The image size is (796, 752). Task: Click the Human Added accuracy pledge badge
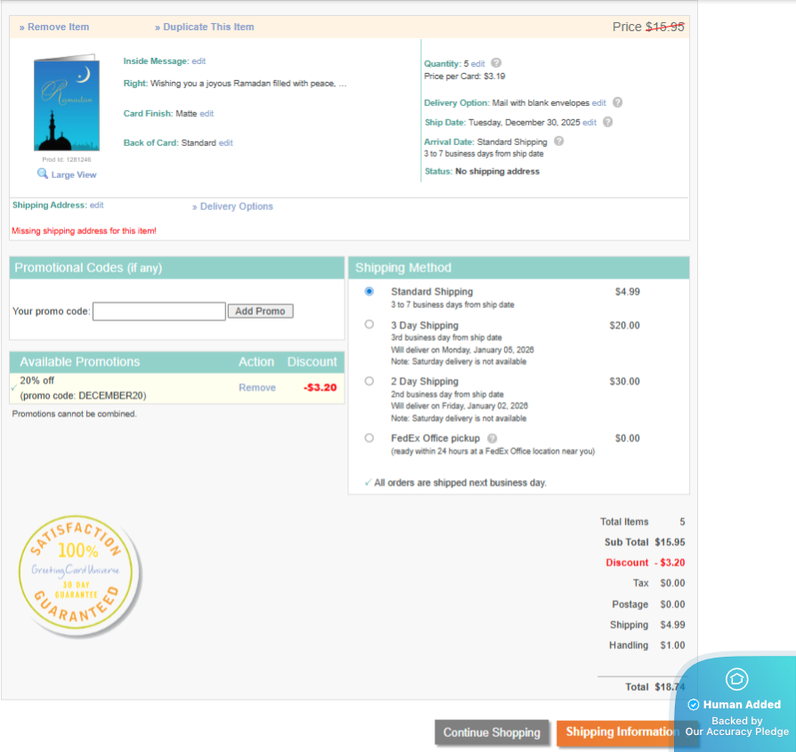tap(735, 703)
